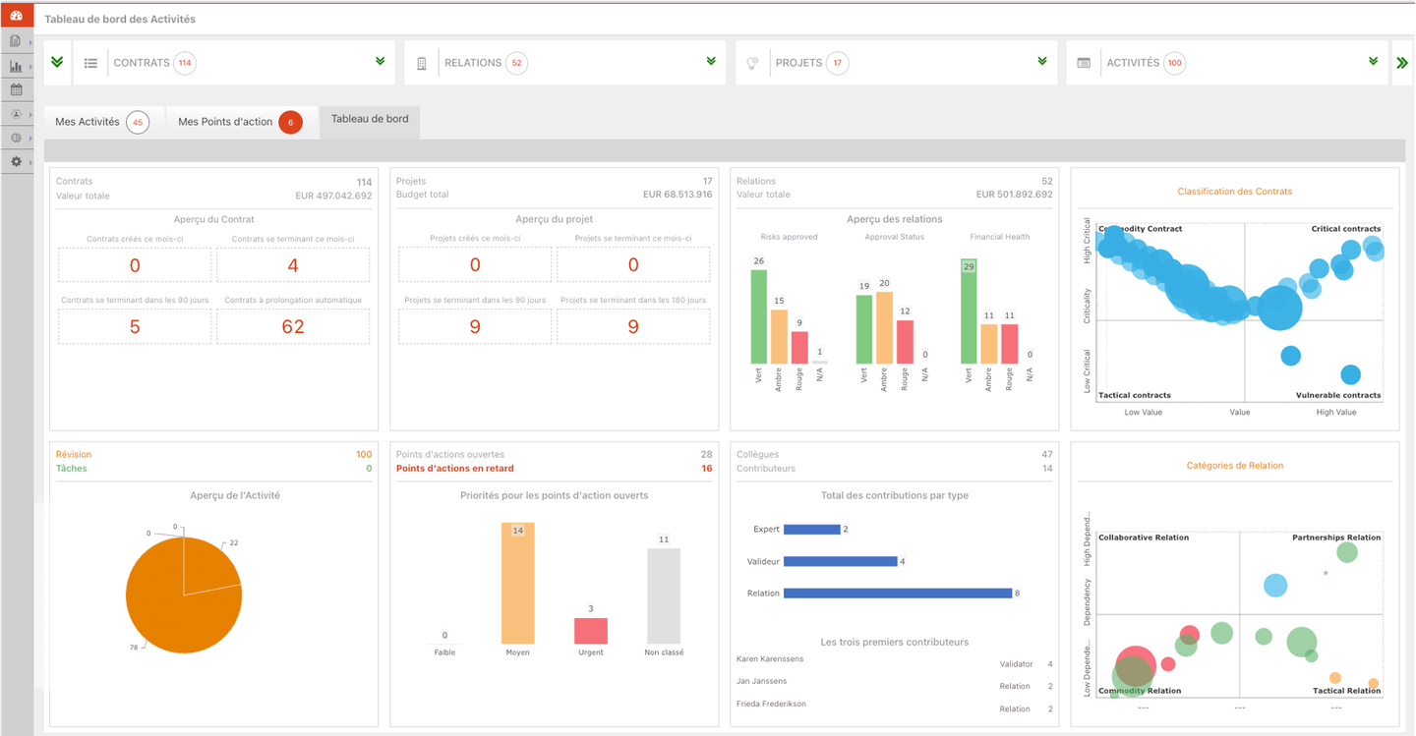1416x736 pixels.
Task: Open the settings gear sidebar icon
Action: [x=16, y=161]
